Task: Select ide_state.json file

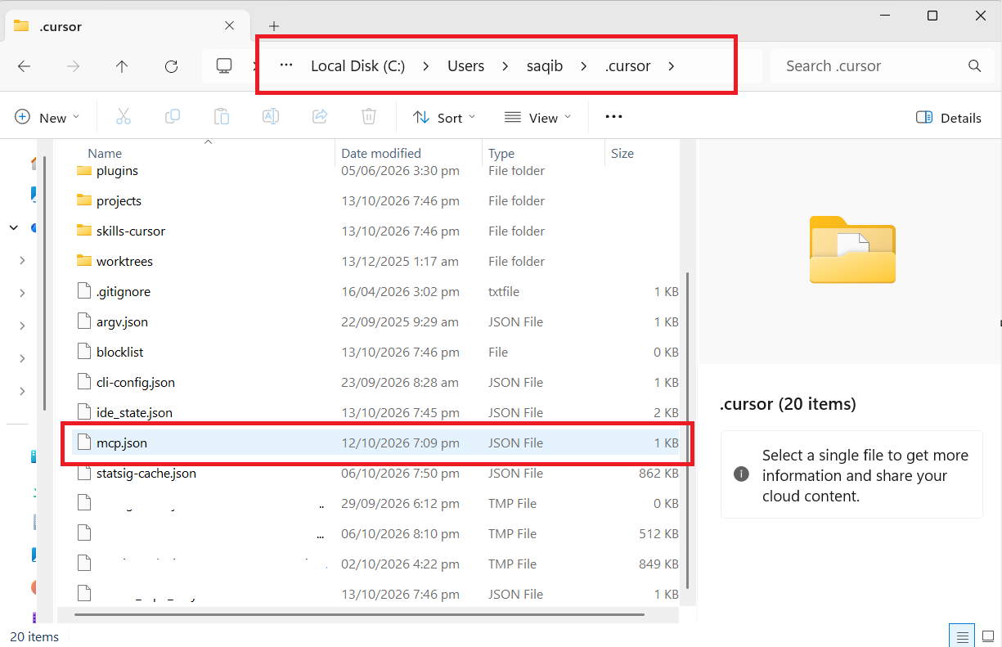Action: tap(377, 412)
